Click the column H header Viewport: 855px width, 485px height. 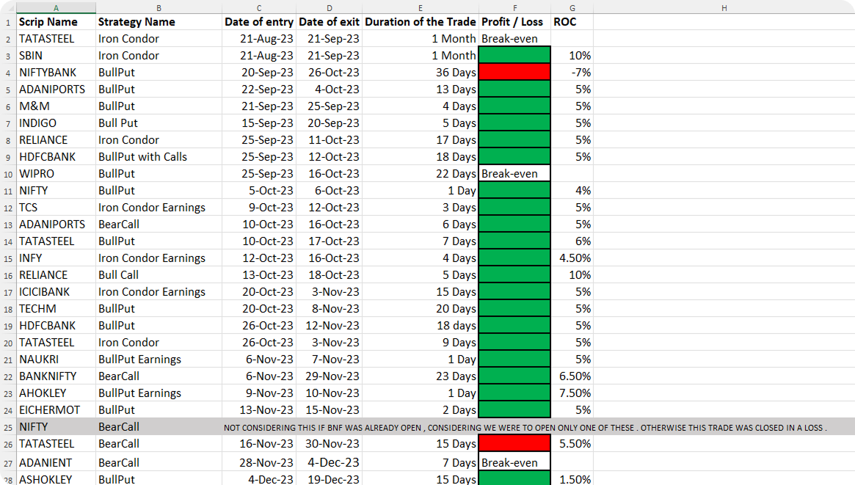click(x=724, y=7)
